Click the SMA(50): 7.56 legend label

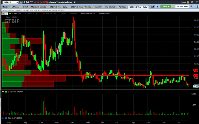click(51, 13)
